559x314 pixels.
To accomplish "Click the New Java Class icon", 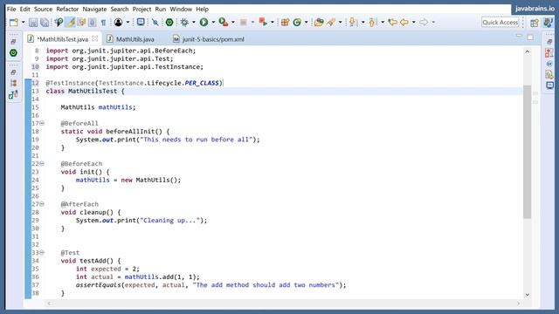I will pyautogui.click(x=297, y=23).
